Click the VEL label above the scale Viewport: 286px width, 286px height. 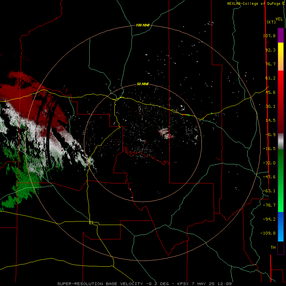pos(279,19)
